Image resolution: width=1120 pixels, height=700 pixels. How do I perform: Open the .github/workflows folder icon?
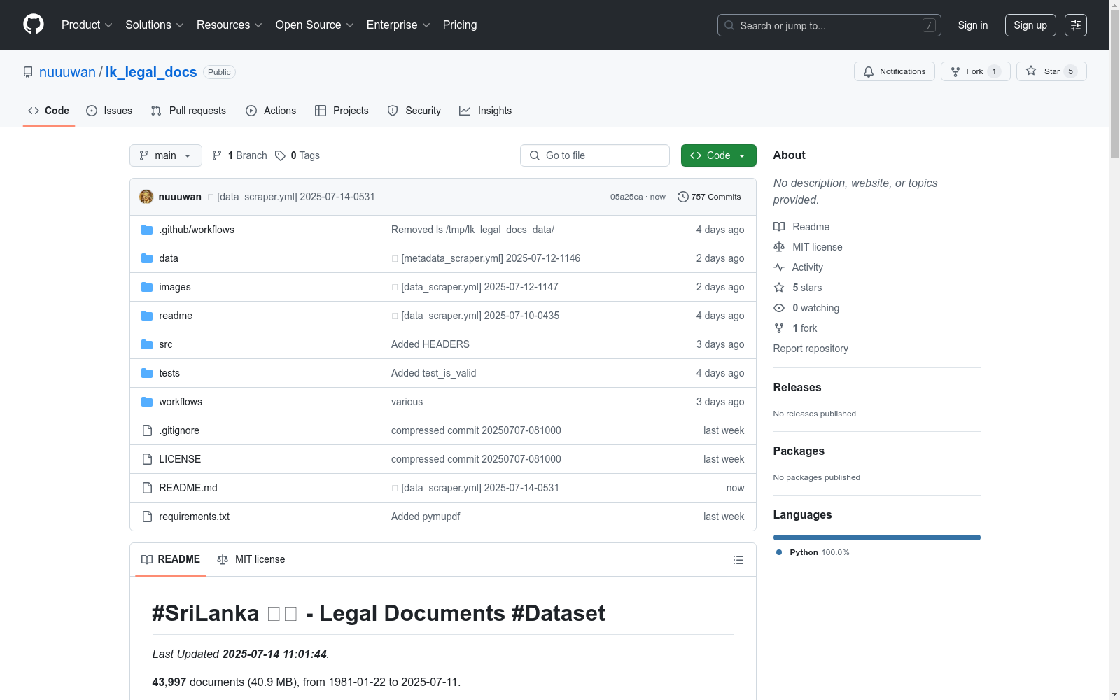147,230
